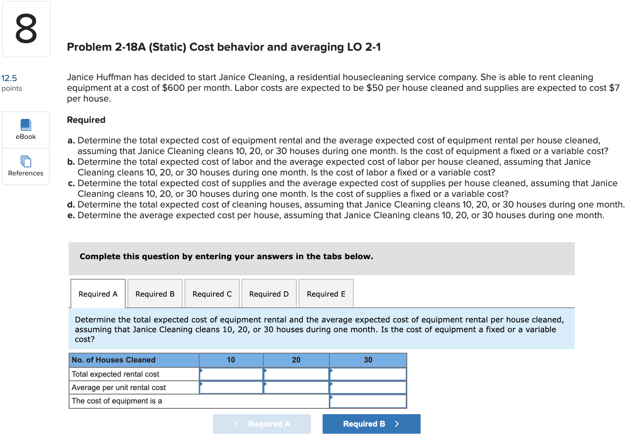Select the question number 8 box
Screen dimensions: 639x448
click(x=26, y=29)
